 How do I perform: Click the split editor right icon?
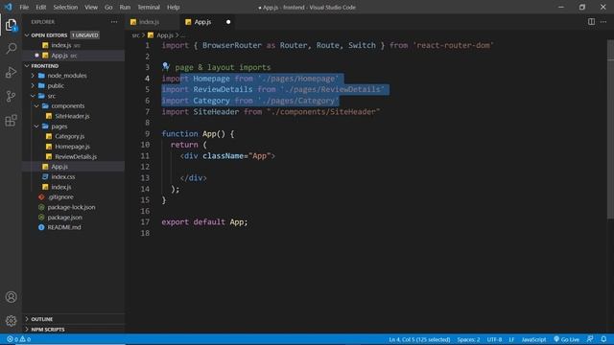(x=591, y=22)
